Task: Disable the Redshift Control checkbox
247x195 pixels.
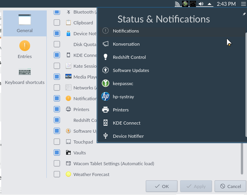Action: click(57, 120)
